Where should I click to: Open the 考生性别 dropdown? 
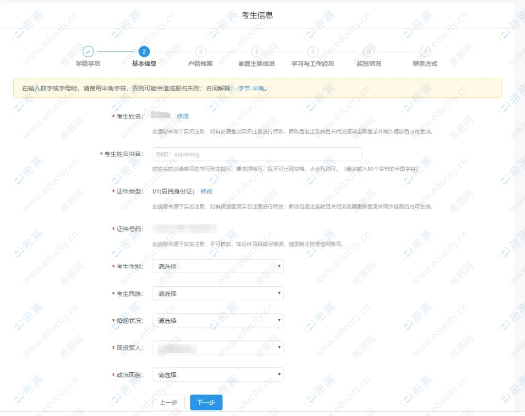click(218, 266)
